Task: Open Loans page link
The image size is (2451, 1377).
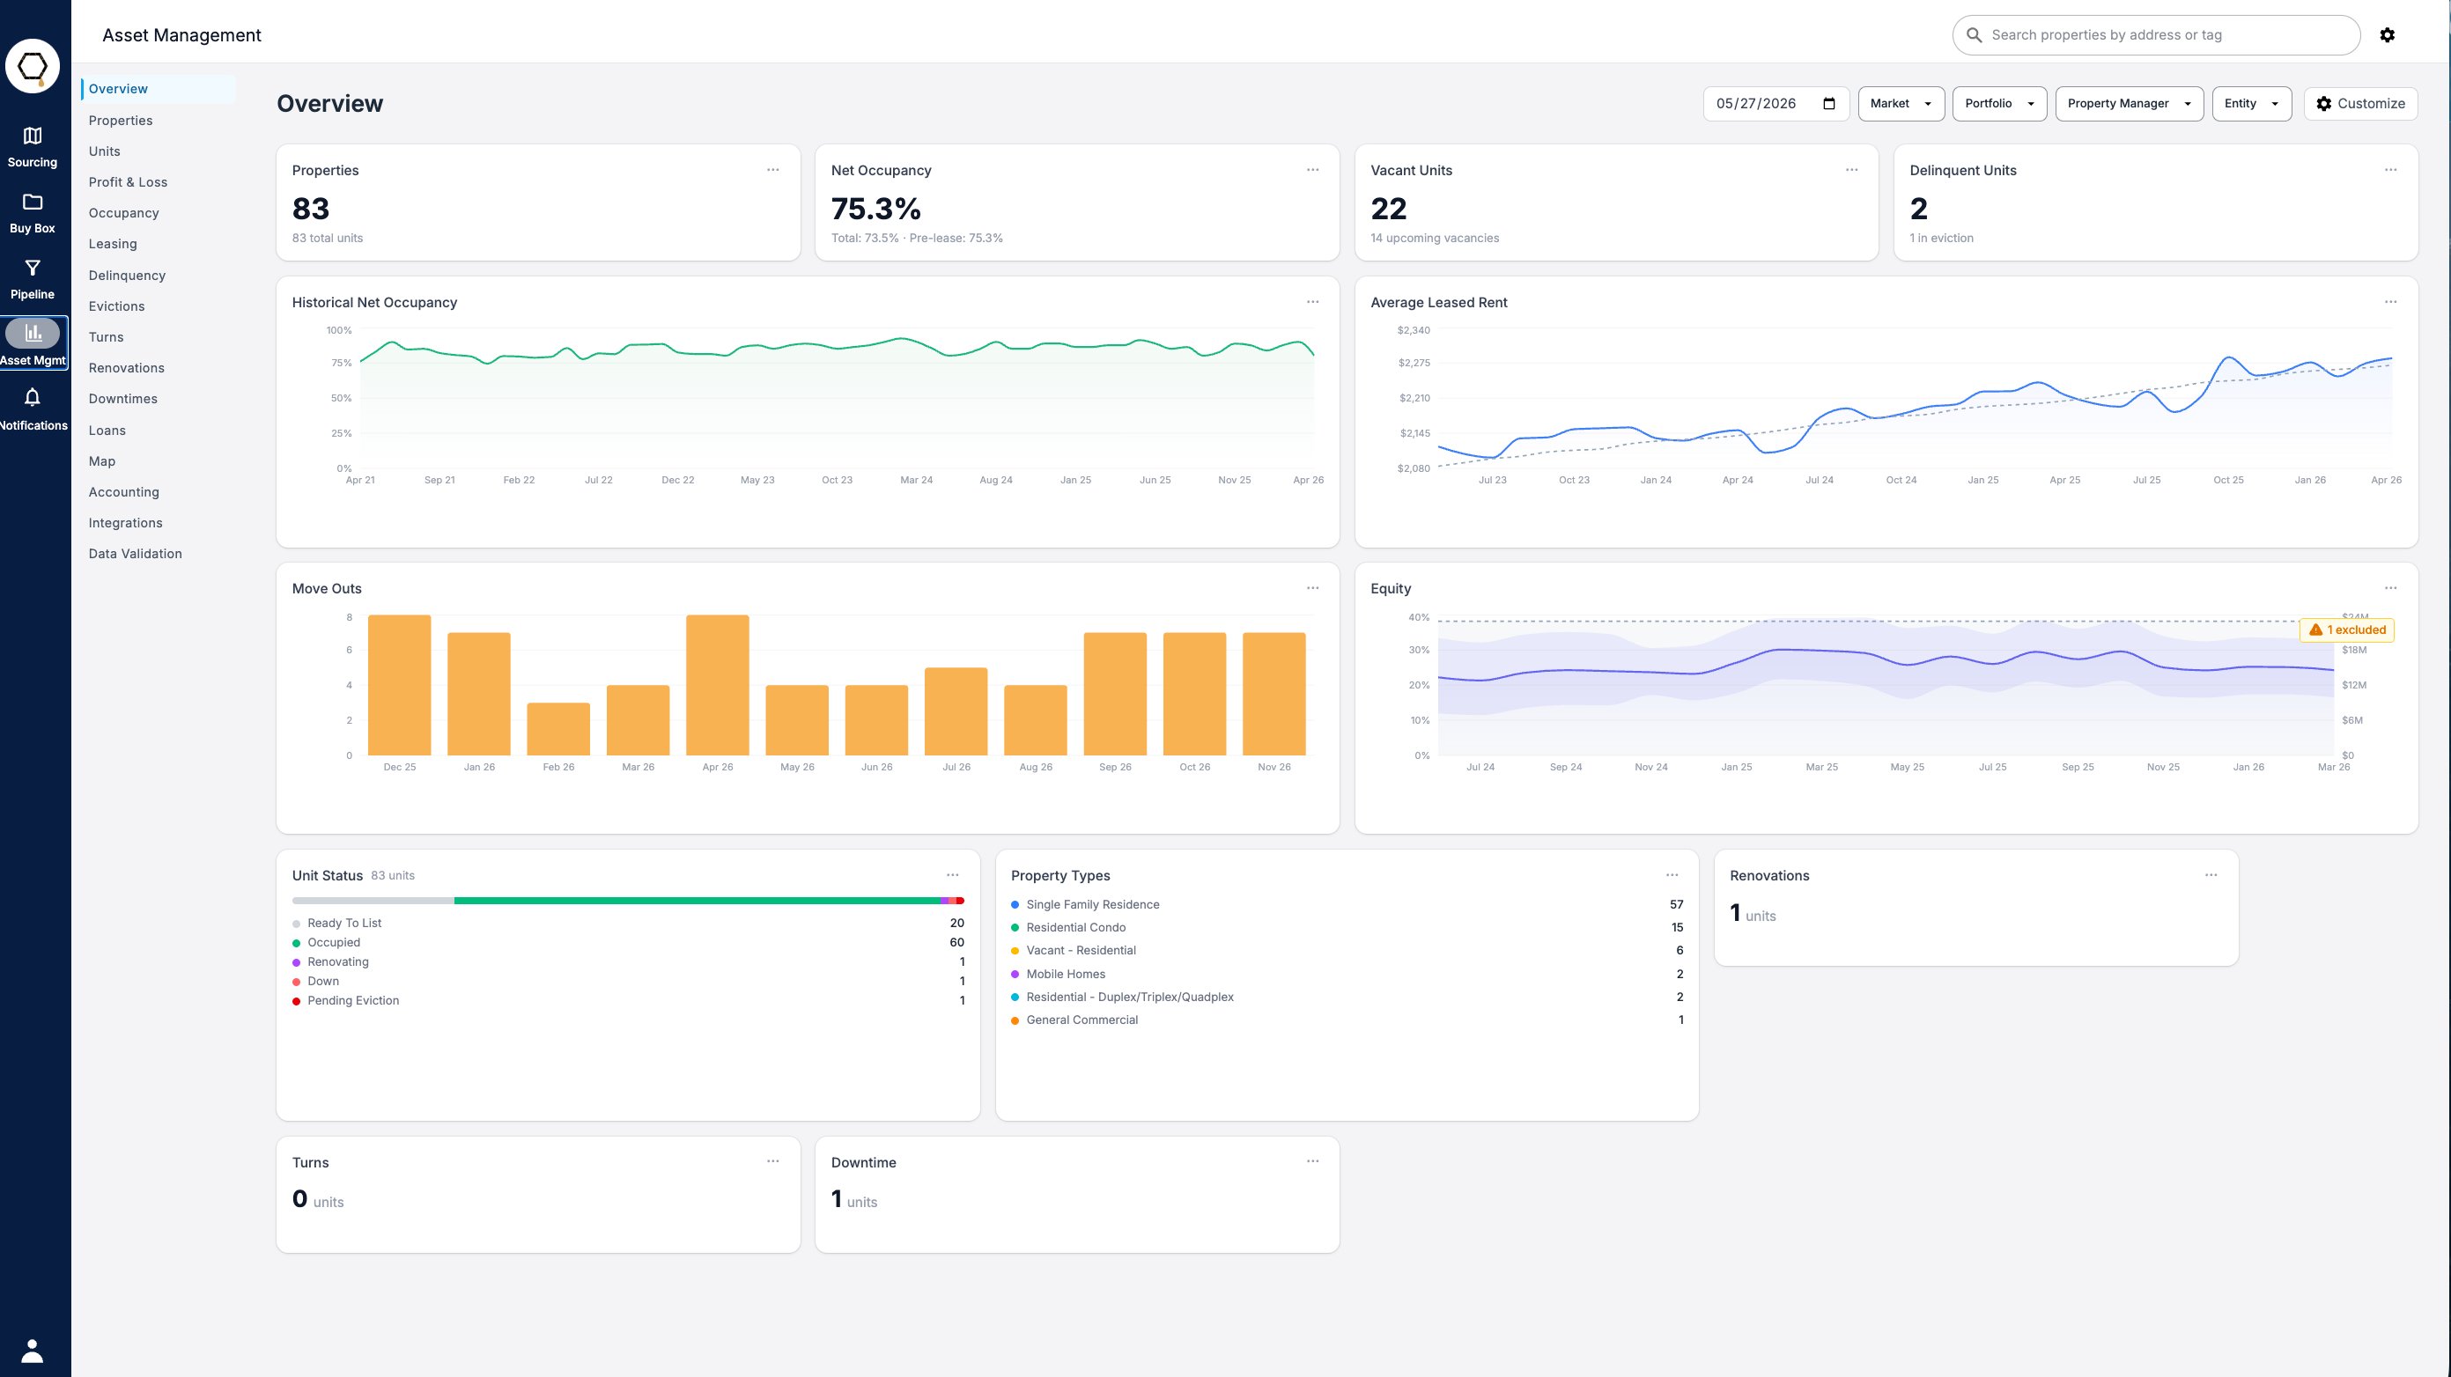Action: (x=107, y=431)
